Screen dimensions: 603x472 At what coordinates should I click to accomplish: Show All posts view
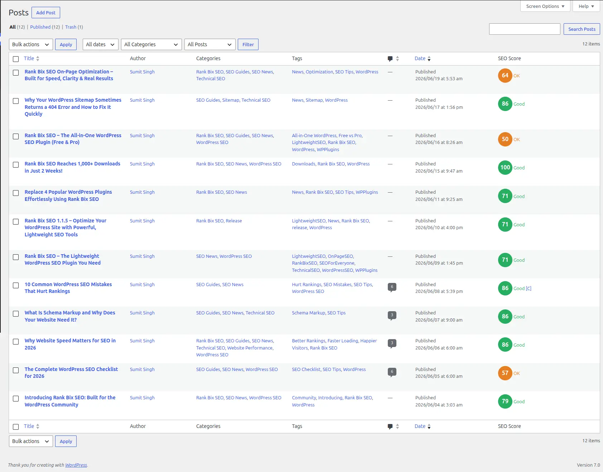pos(13,27)
